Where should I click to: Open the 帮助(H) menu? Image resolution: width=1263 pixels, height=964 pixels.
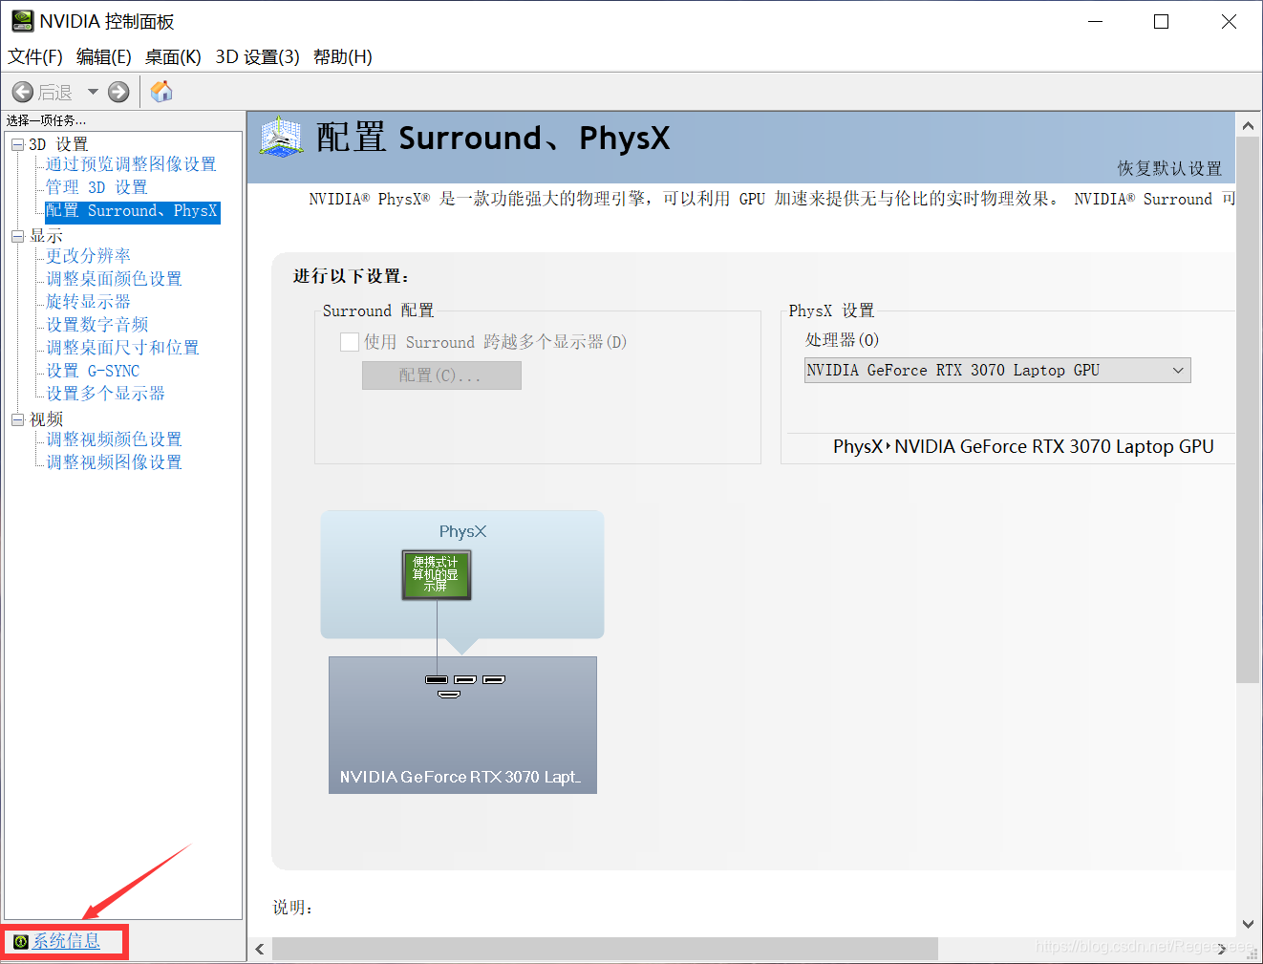point(343,56)
